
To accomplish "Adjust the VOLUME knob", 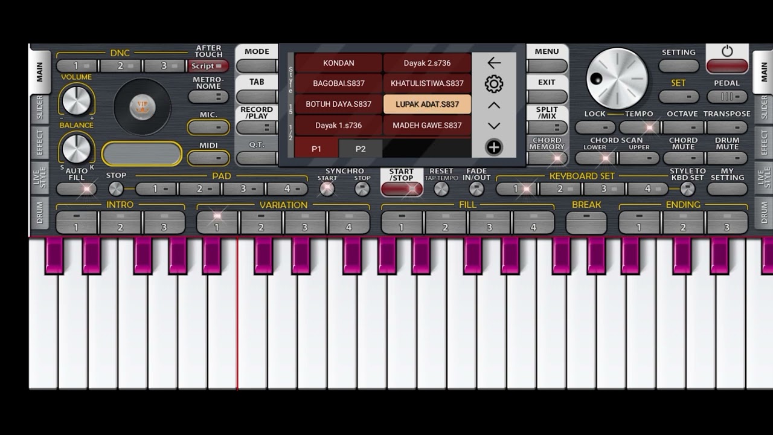I will click(76, 100).
